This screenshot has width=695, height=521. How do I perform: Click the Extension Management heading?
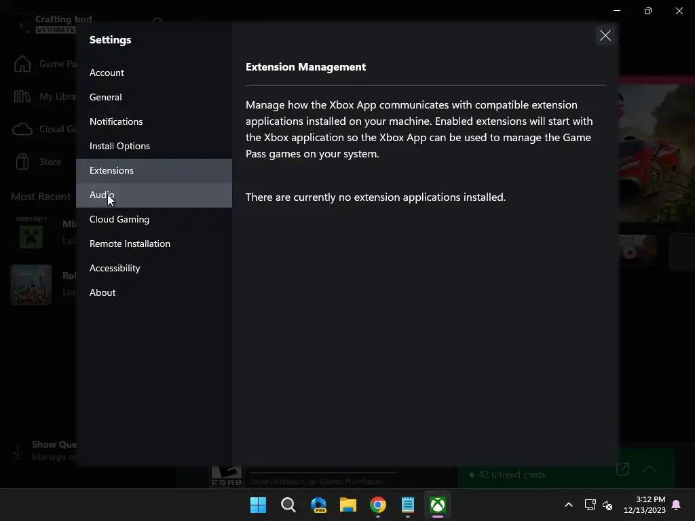coord(306,67)
